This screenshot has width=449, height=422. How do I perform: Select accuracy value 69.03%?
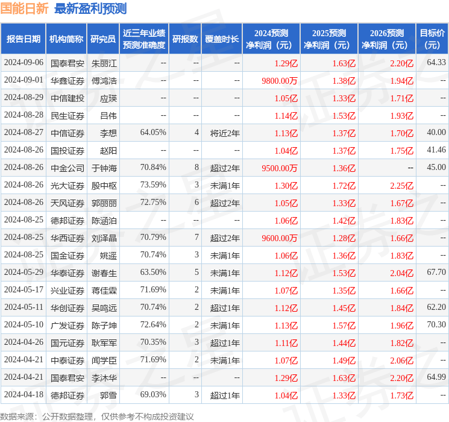pyautogui.click(x=153, y=394)
